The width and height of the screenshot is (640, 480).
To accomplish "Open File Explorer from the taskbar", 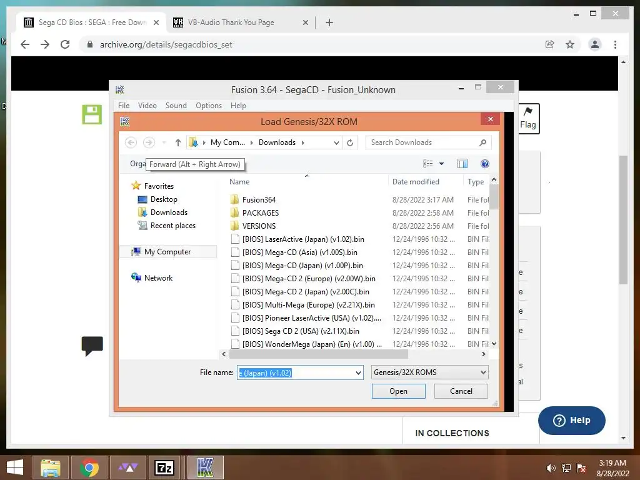I will point(50,467).
